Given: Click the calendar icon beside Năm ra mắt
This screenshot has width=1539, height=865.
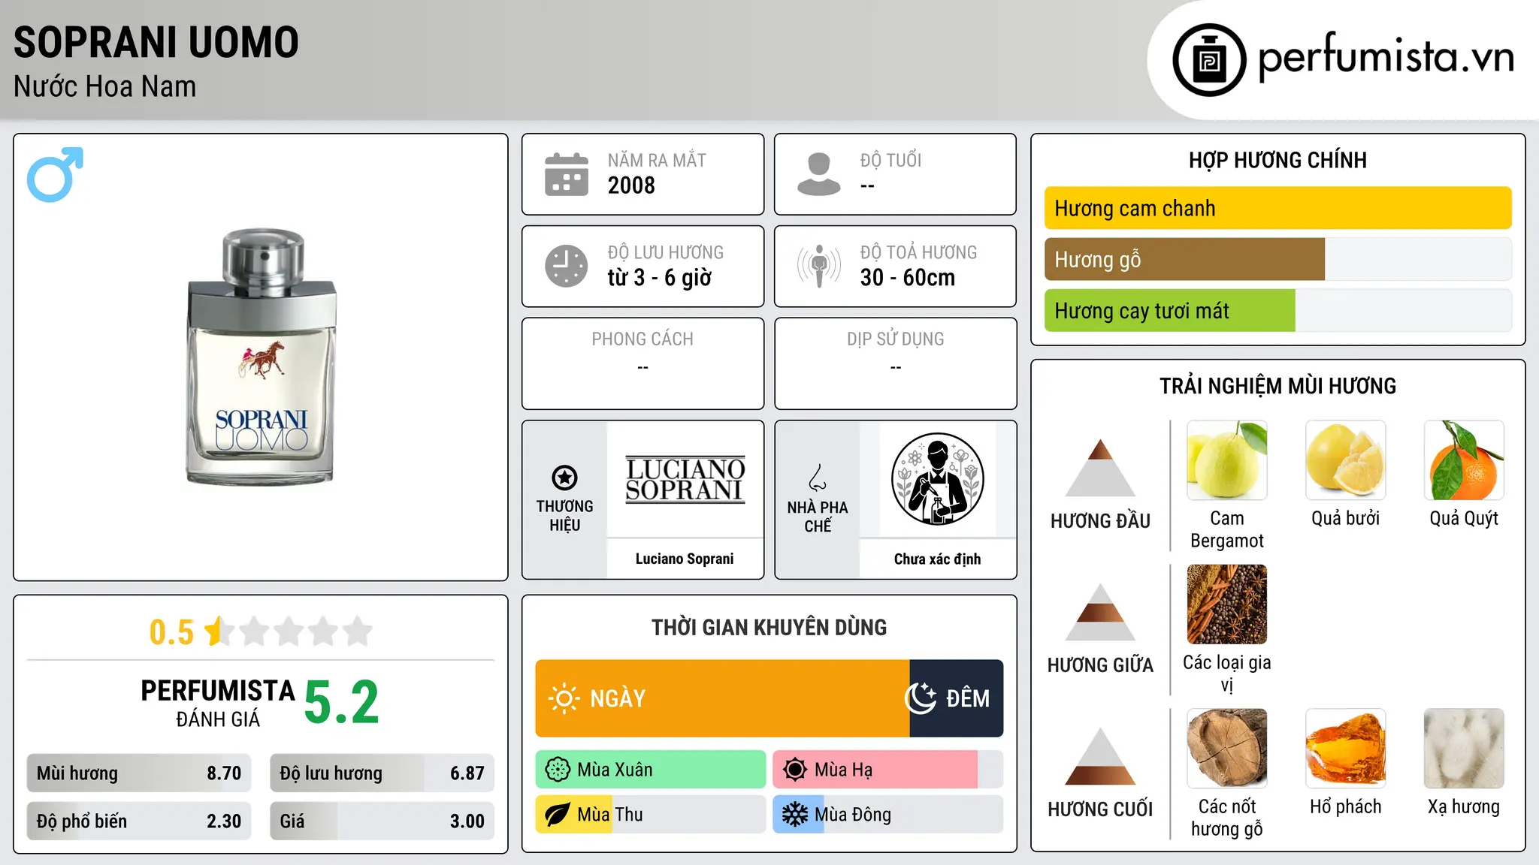Looking at the screenshot, I should [566, 174].
